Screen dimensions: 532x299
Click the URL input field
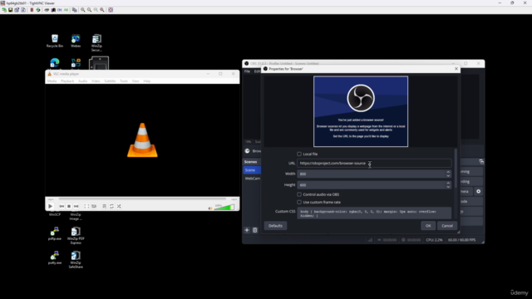(374, 163)
